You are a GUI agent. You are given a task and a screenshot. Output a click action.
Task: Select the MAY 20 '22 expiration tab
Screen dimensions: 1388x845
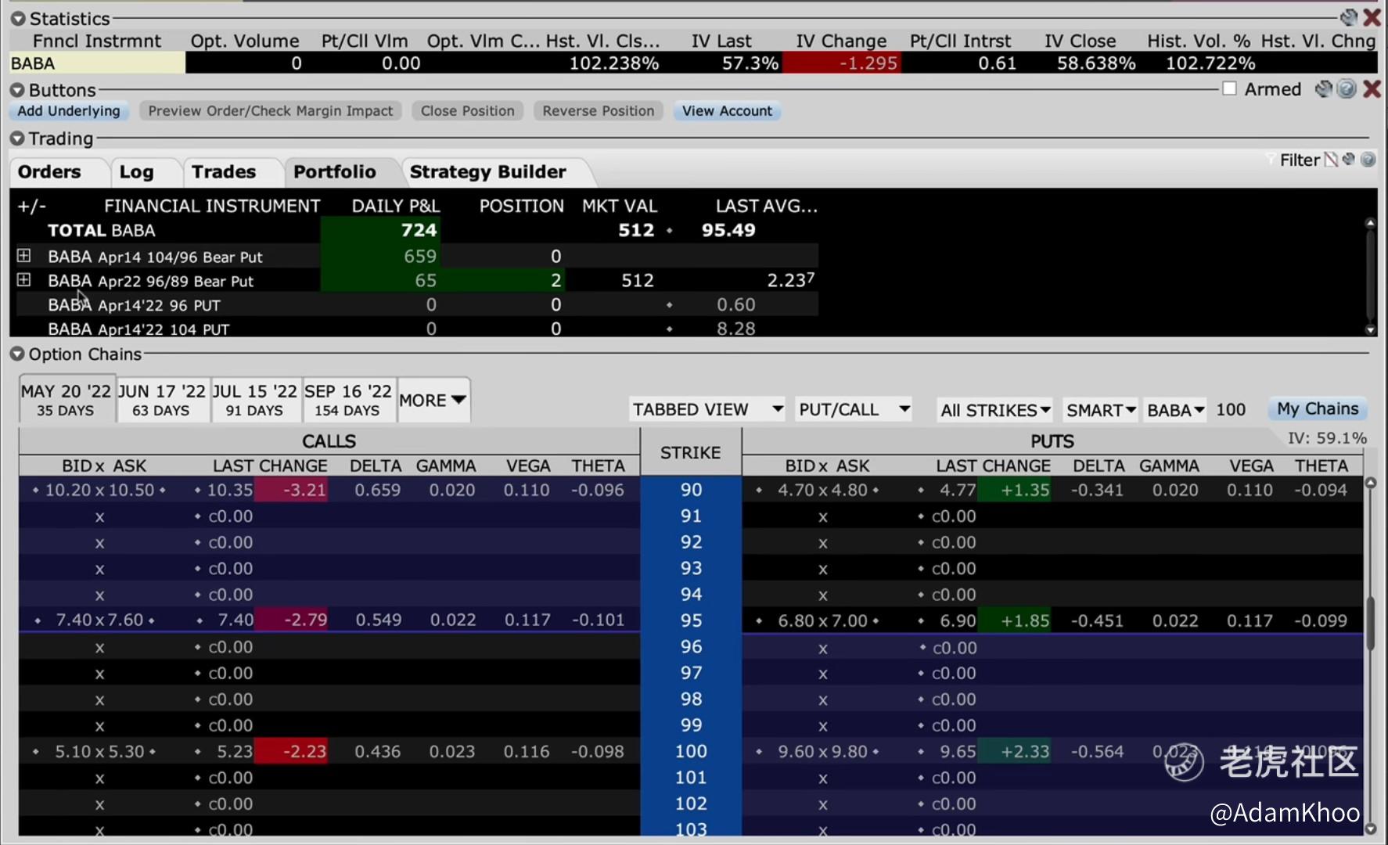click(67, 400)
